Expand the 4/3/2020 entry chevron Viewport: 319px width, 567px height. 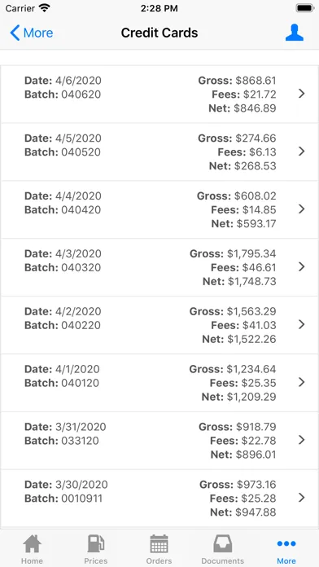(x=302, y=266)
